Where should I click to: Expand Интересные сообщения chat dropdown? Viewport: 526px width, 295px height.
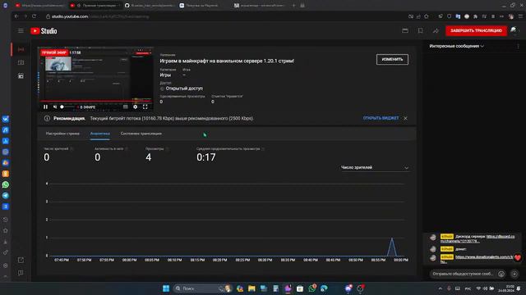[x=457, y=46]
